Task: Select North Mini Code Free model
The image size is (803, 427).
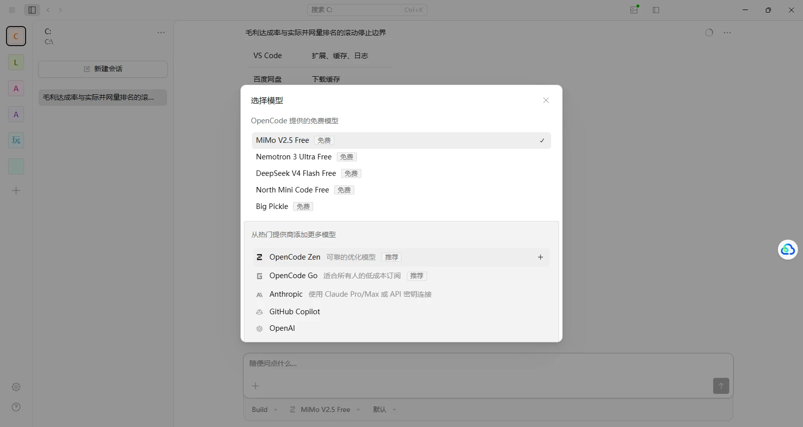Action: pos(401,190)
